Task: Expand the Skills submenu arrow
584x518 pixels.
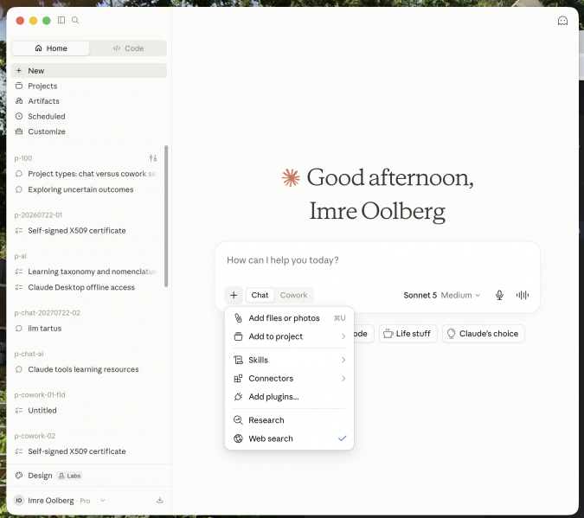Action: coord(343,360)
